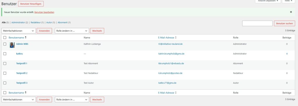The width and height of the screenshot is (298, 106).
Task: Tick the select-all checkbox in header row
Action: pos(5,37)
